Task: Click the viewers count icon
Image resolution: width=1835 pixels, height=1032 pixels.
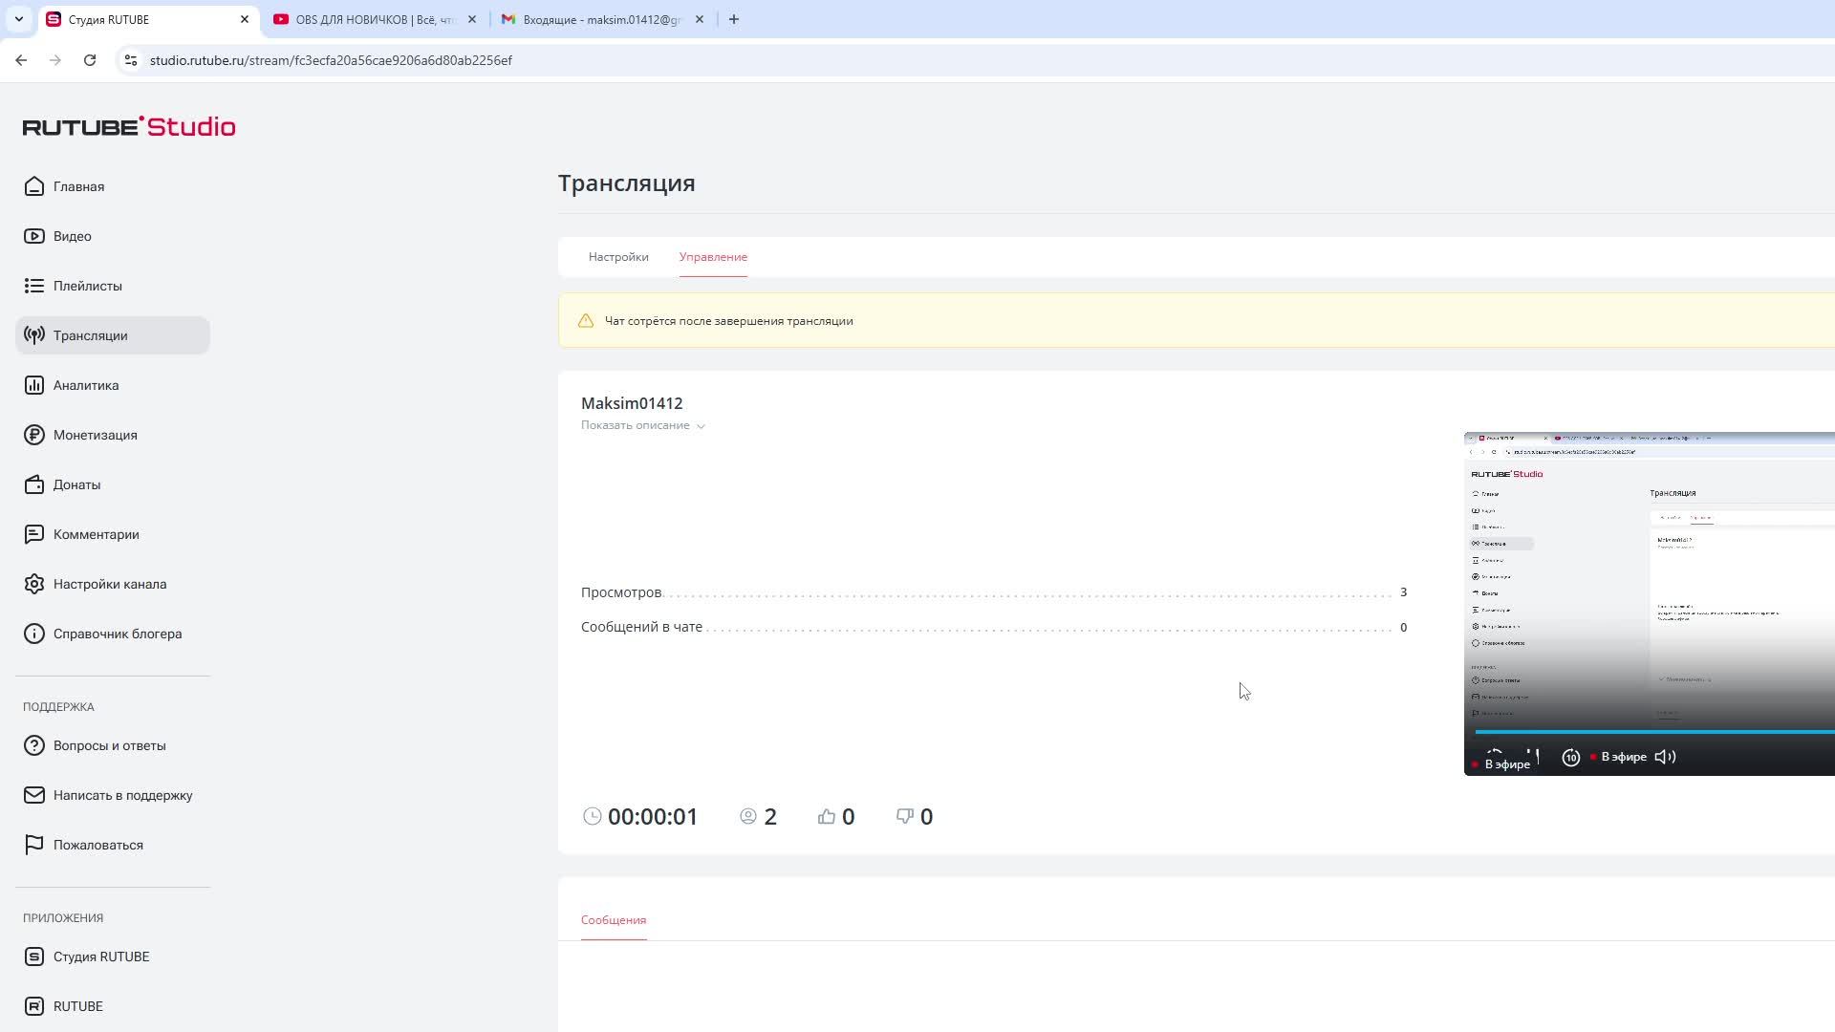Action: pyautogui.click(x=748, y=816)
